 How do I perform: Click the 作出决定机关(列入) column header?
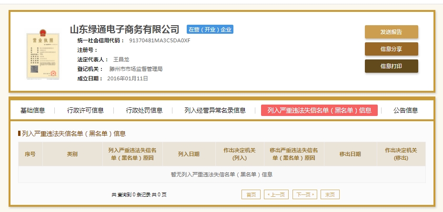coord(240,154)
